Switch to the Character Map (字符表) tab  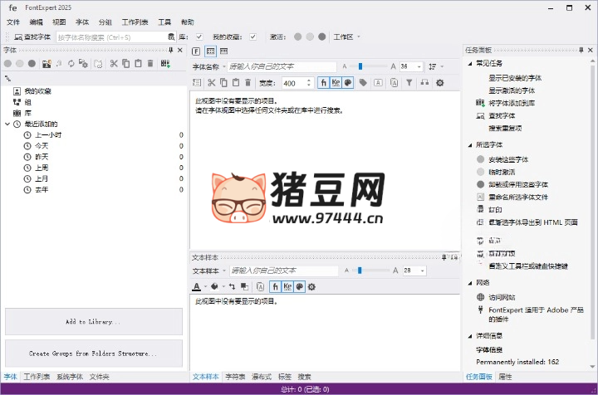point(235,377)
